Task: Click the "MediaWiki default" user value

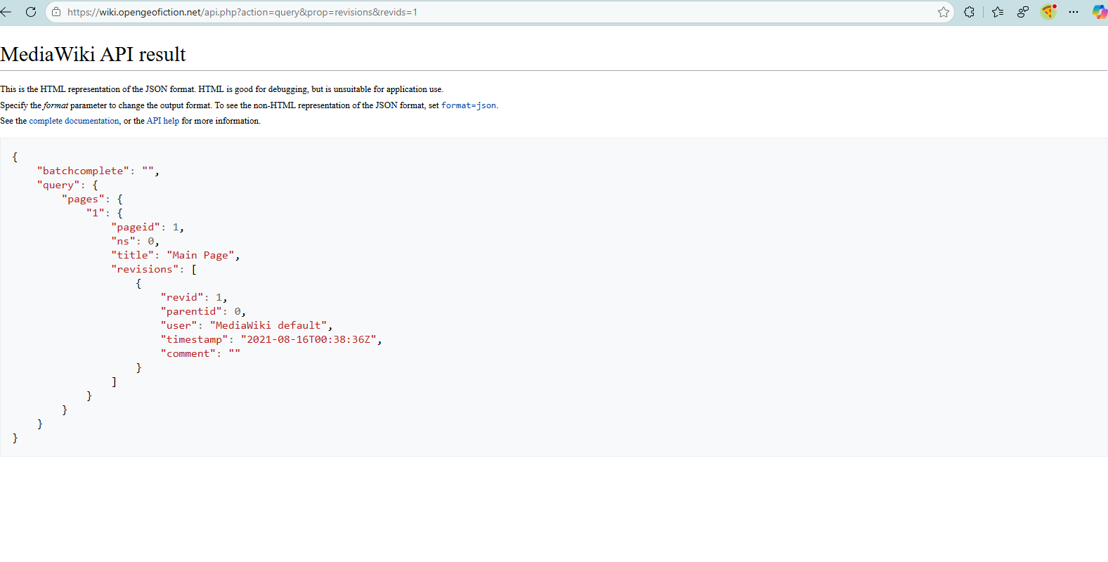Action: pos(268,325)
